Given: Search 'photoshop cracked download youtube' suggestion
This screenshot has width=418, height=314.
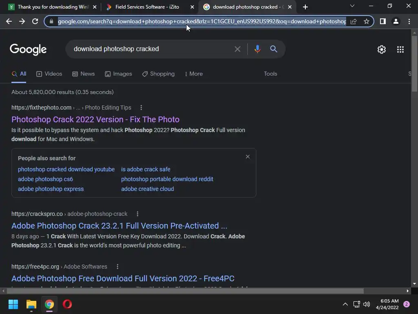Looking at the screenshot, I should coord(66,170).
